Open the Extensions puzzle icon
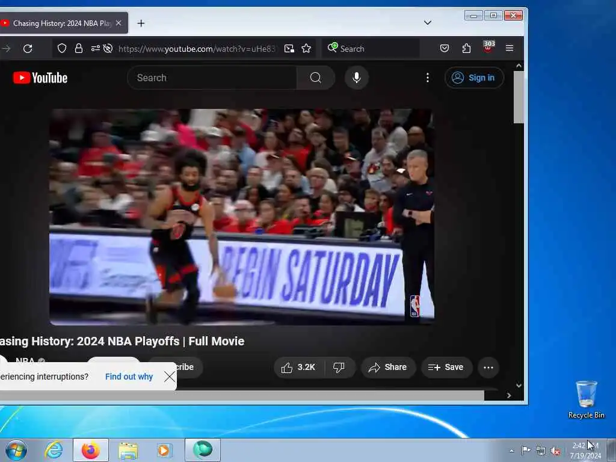Viewport: 616px width, 462px height. pyautogui.click(x=466, y=48)
